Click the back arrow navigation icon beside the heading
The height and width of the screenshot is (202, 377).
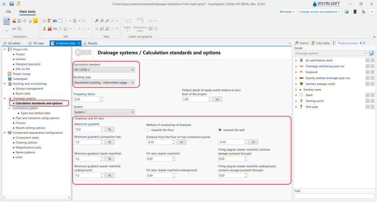(79, 52)
